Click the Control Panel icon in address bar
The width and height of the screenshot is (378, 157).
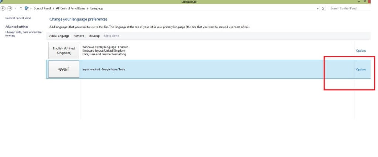coord(27,8)
